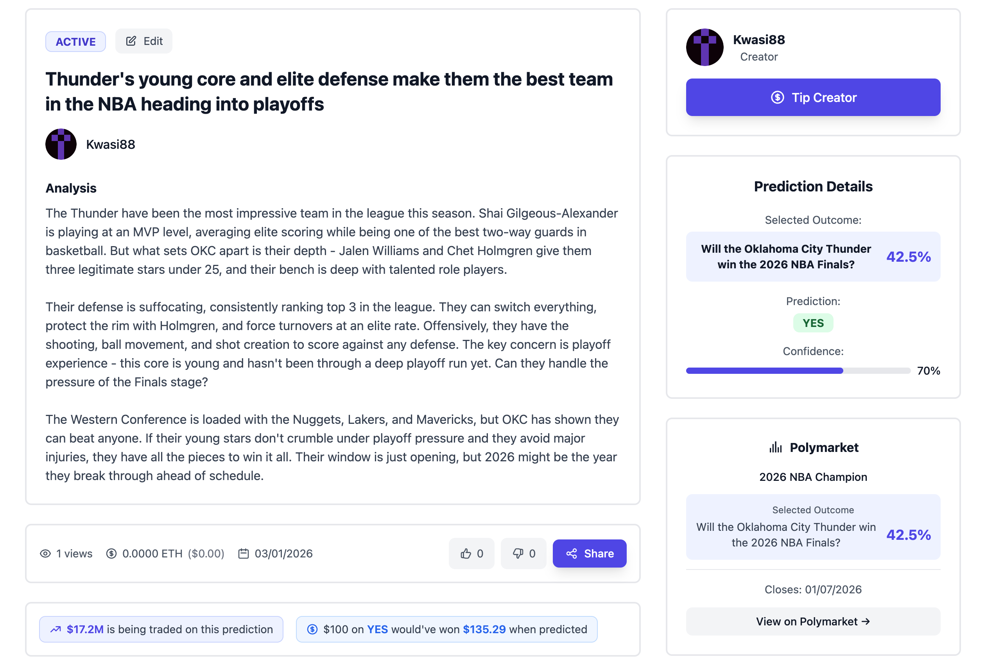This screenshot has width=986, height=666.
Task: Click the coin icon in the $100 YES banner
Action: [x=312, y=629]
